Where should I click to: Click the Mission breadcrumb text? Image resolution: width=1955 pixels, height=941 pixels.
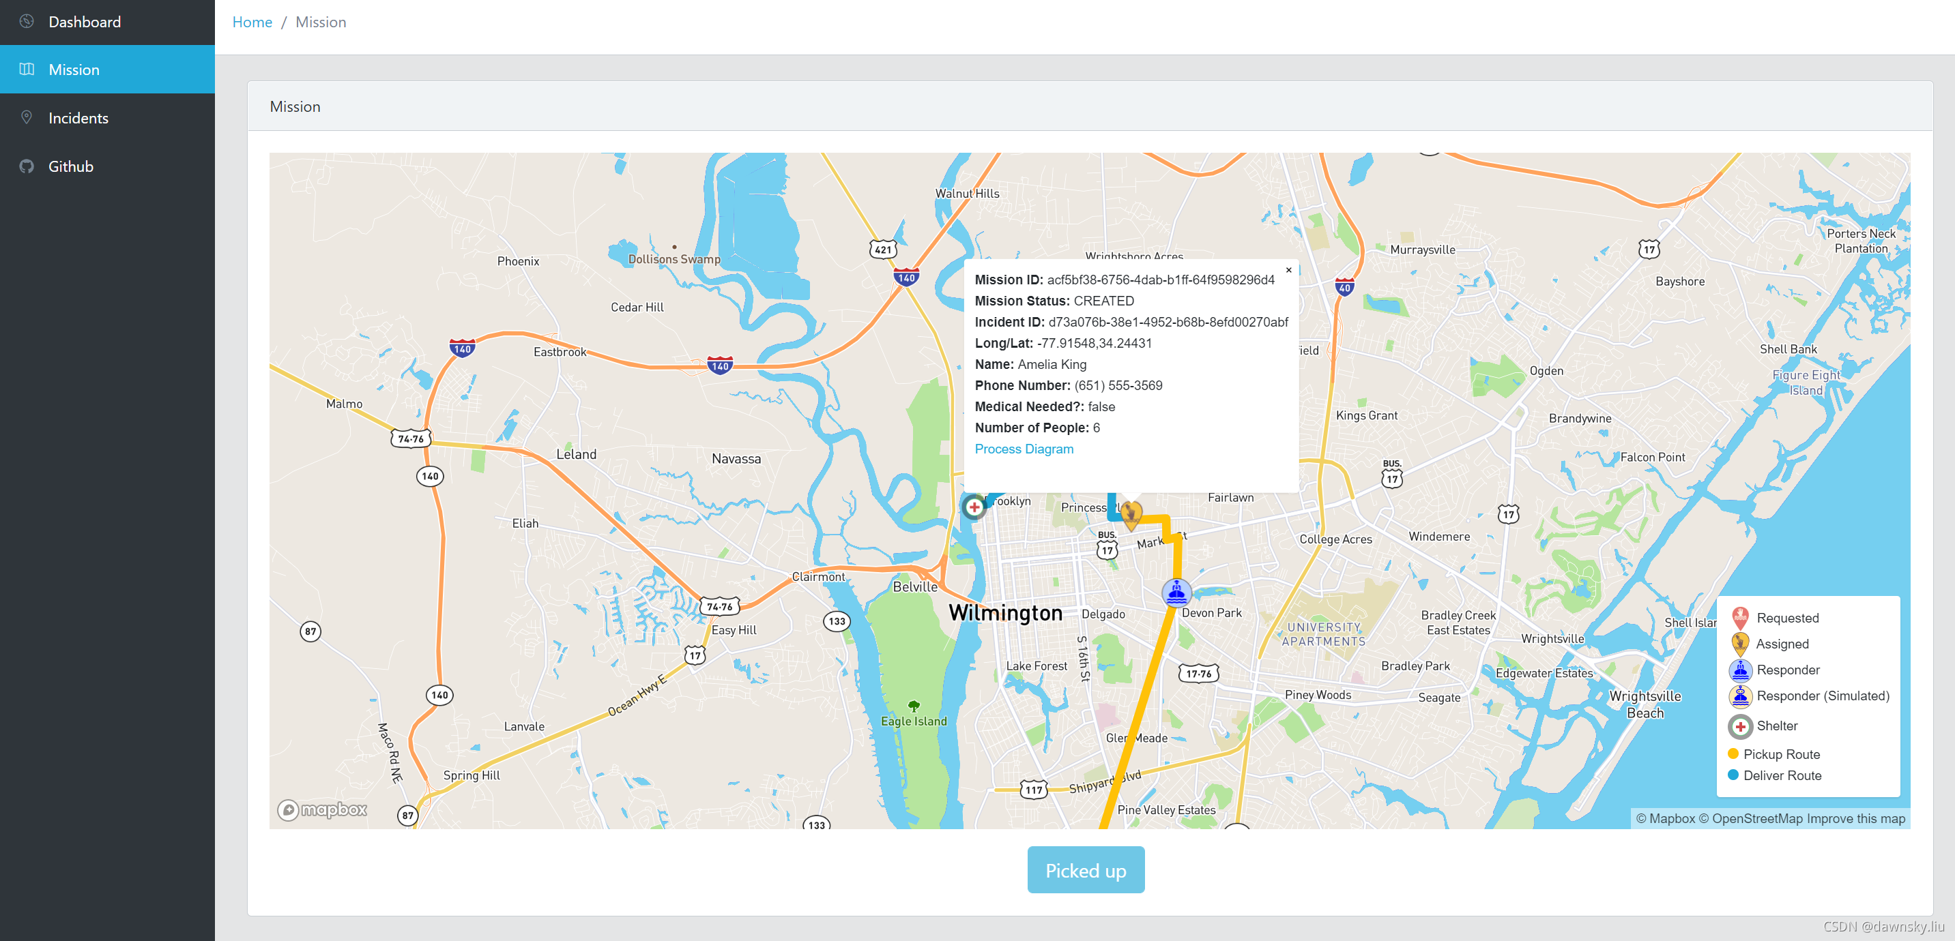coord(320,22)
